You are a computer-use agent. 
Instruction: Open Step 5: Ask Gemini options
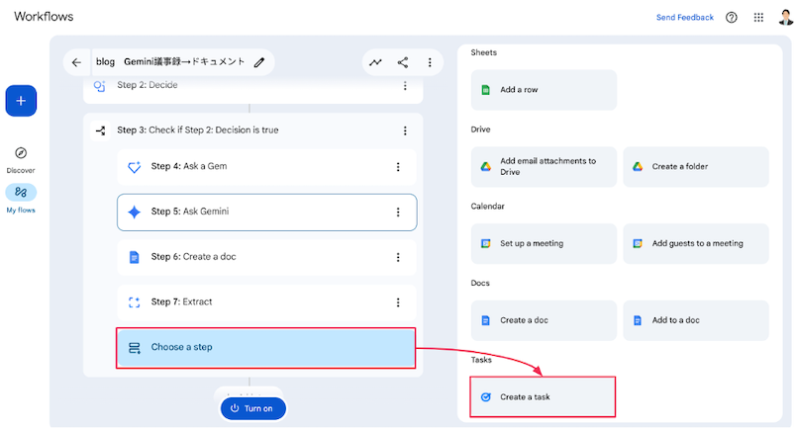pyautogui.click(x=398, y=212)
